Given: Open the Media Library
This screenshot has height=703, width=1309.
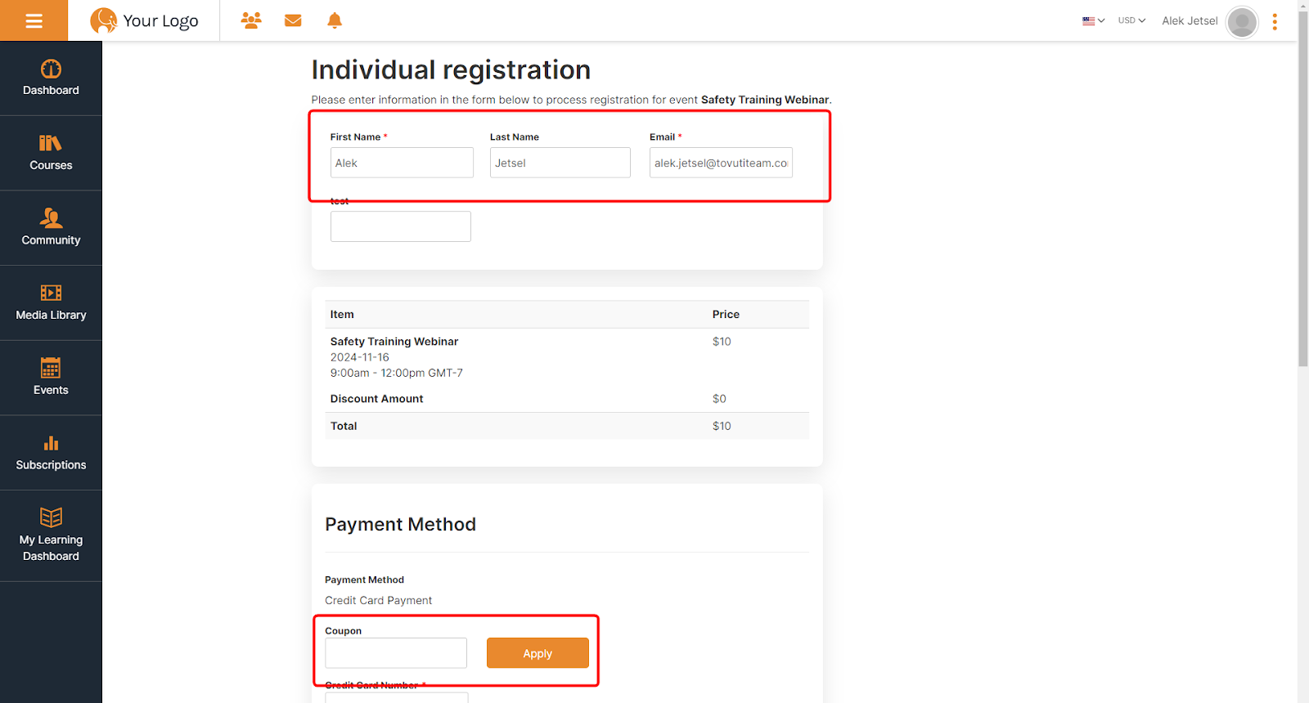Looking at the screenshot, I should [x=51, y=303].
